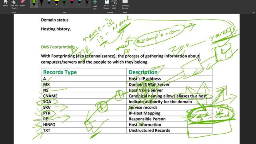Image resolution: width=256 pixels, height=144 pixels.
Task: Click 'Canonical naming allows aliases' cell
Action: click(x=169, y=96)
